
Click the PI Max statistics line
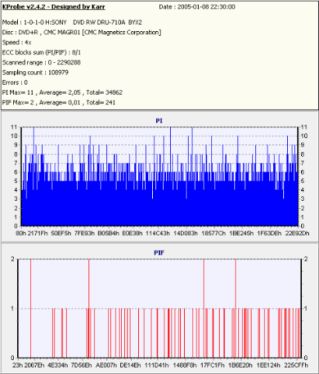click(62, 93)
